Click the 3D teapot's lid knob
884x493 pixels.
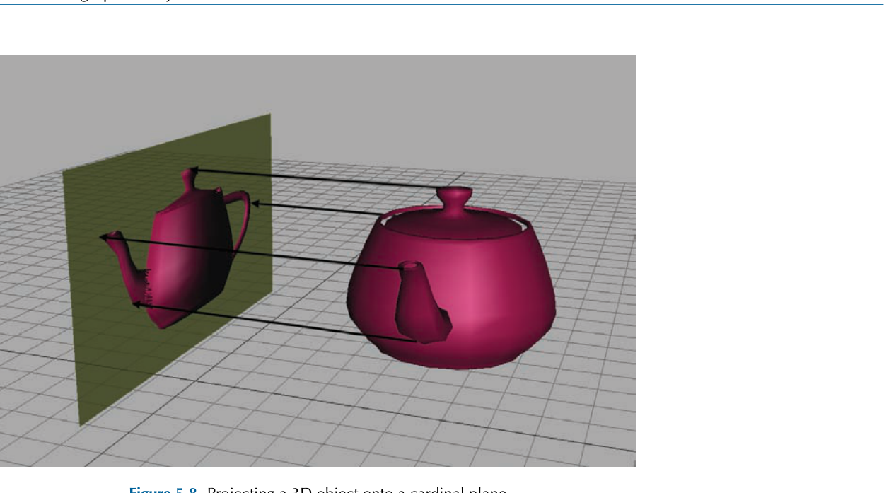tap(455, 197)
